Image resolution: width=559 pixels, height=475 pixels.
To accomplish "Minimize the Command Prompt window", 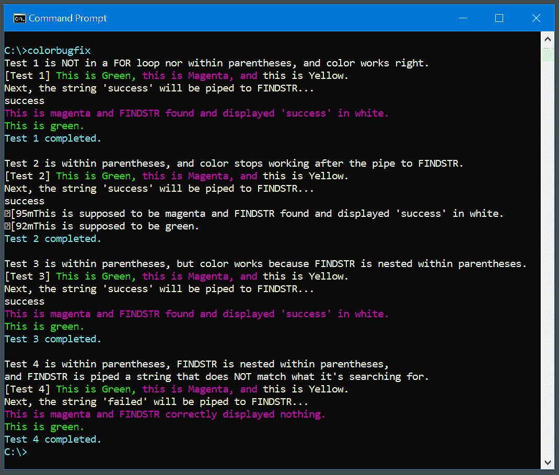I will pos(463,18).
